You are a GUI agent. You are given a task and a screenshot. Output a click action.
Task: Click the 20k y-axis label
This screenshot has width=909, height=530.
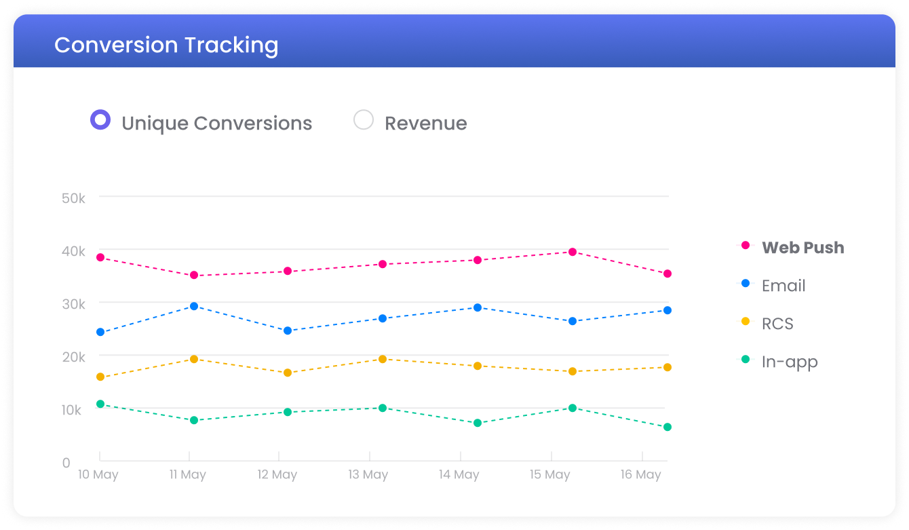point(73,357)
